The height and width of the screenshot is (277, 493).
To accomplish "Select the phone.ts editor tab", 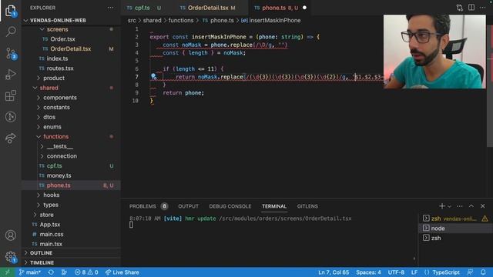I will coord(274,8).
